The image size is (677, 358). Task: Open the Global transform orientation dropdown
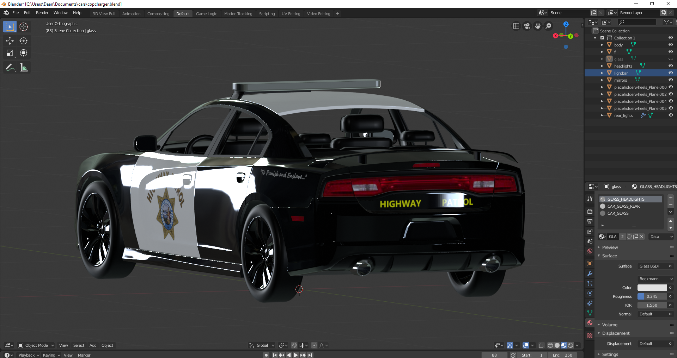[262, 345]
